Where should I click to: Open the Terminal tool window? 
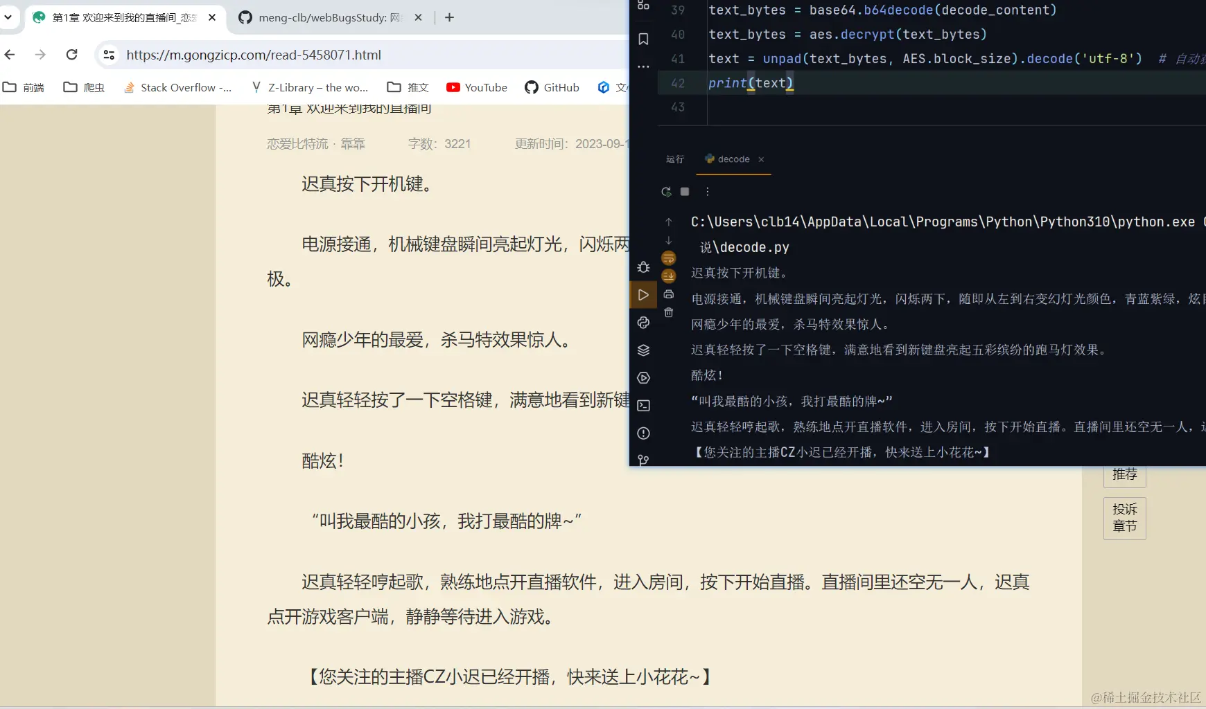643,405
